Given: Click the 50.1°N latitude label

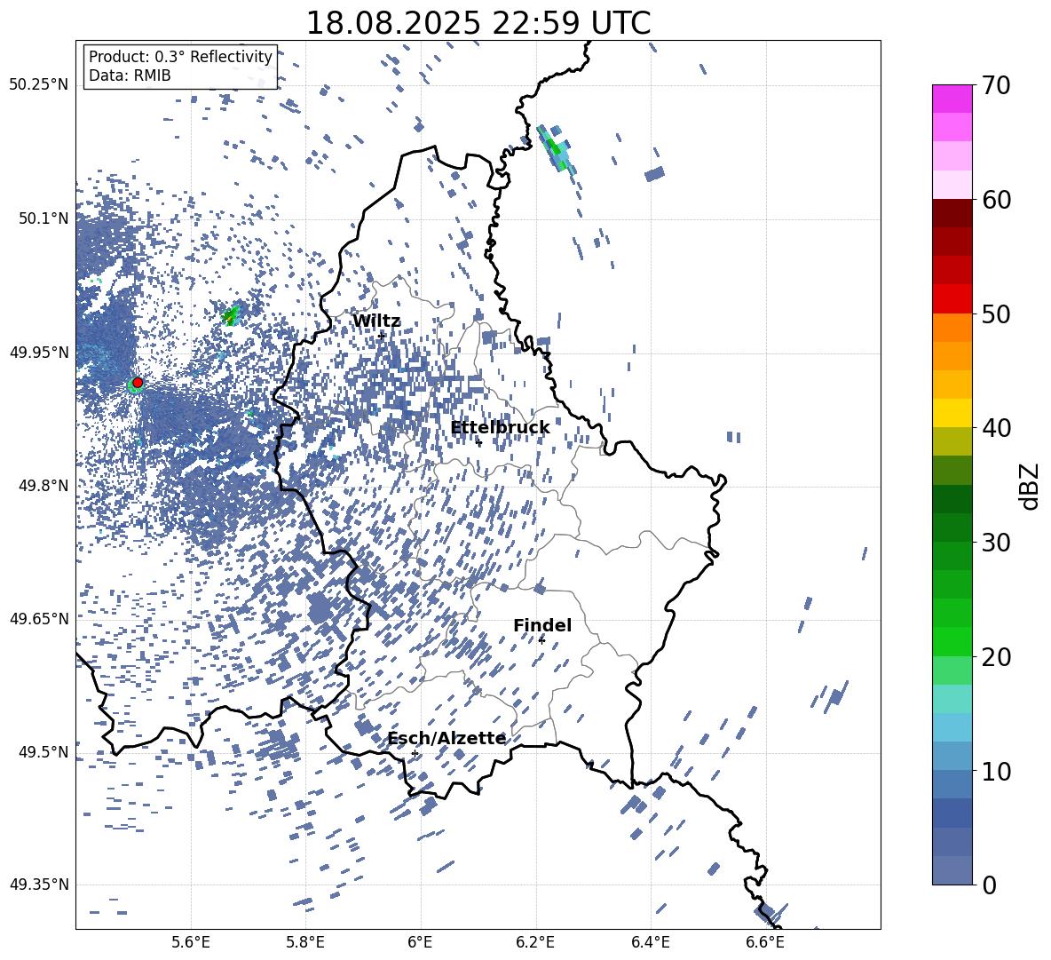Looking at the screenshot, I should (43, 218).
